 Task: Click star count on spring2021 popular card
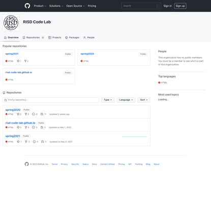pos(19,61)
